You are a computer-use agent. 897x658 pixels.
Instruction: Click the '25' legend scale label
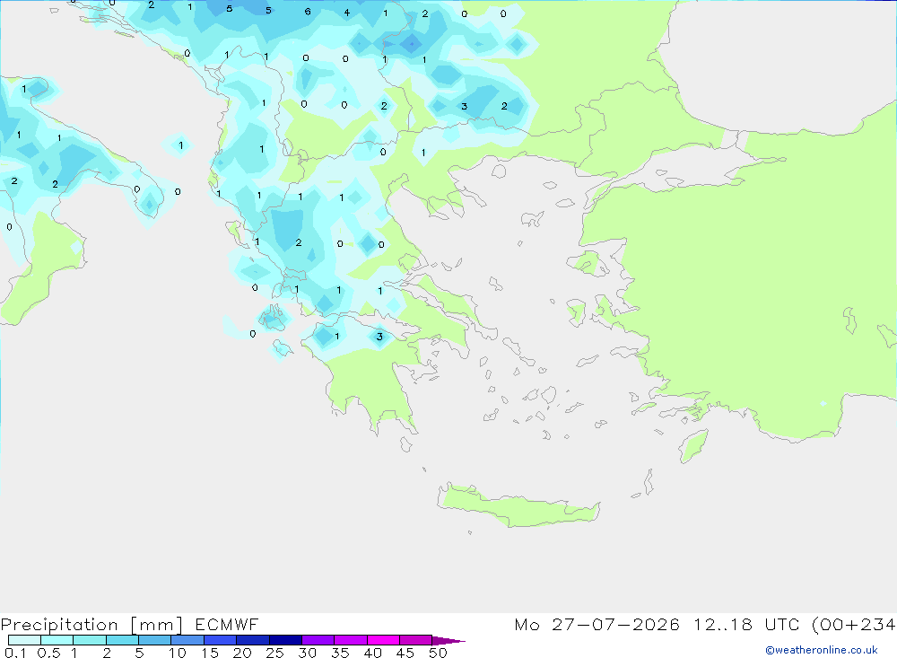[274, 653]
